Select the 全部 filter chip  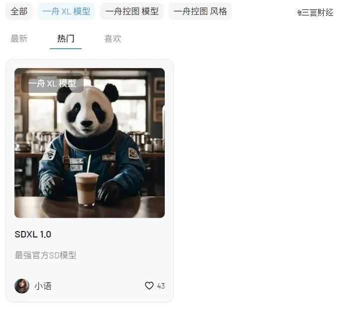19,11
